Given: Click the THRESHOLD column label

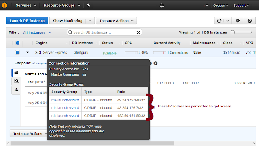Looking at the screenshot, I should tap(166, 83).
